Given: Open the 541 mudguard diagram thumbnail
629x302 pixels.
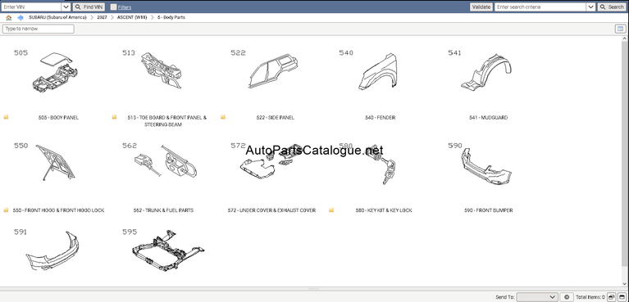Looking at the screenshot, I should (486, 74).
